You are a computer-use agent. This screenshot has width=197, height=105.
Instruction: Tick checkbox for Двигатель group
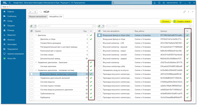coord(32,35)
